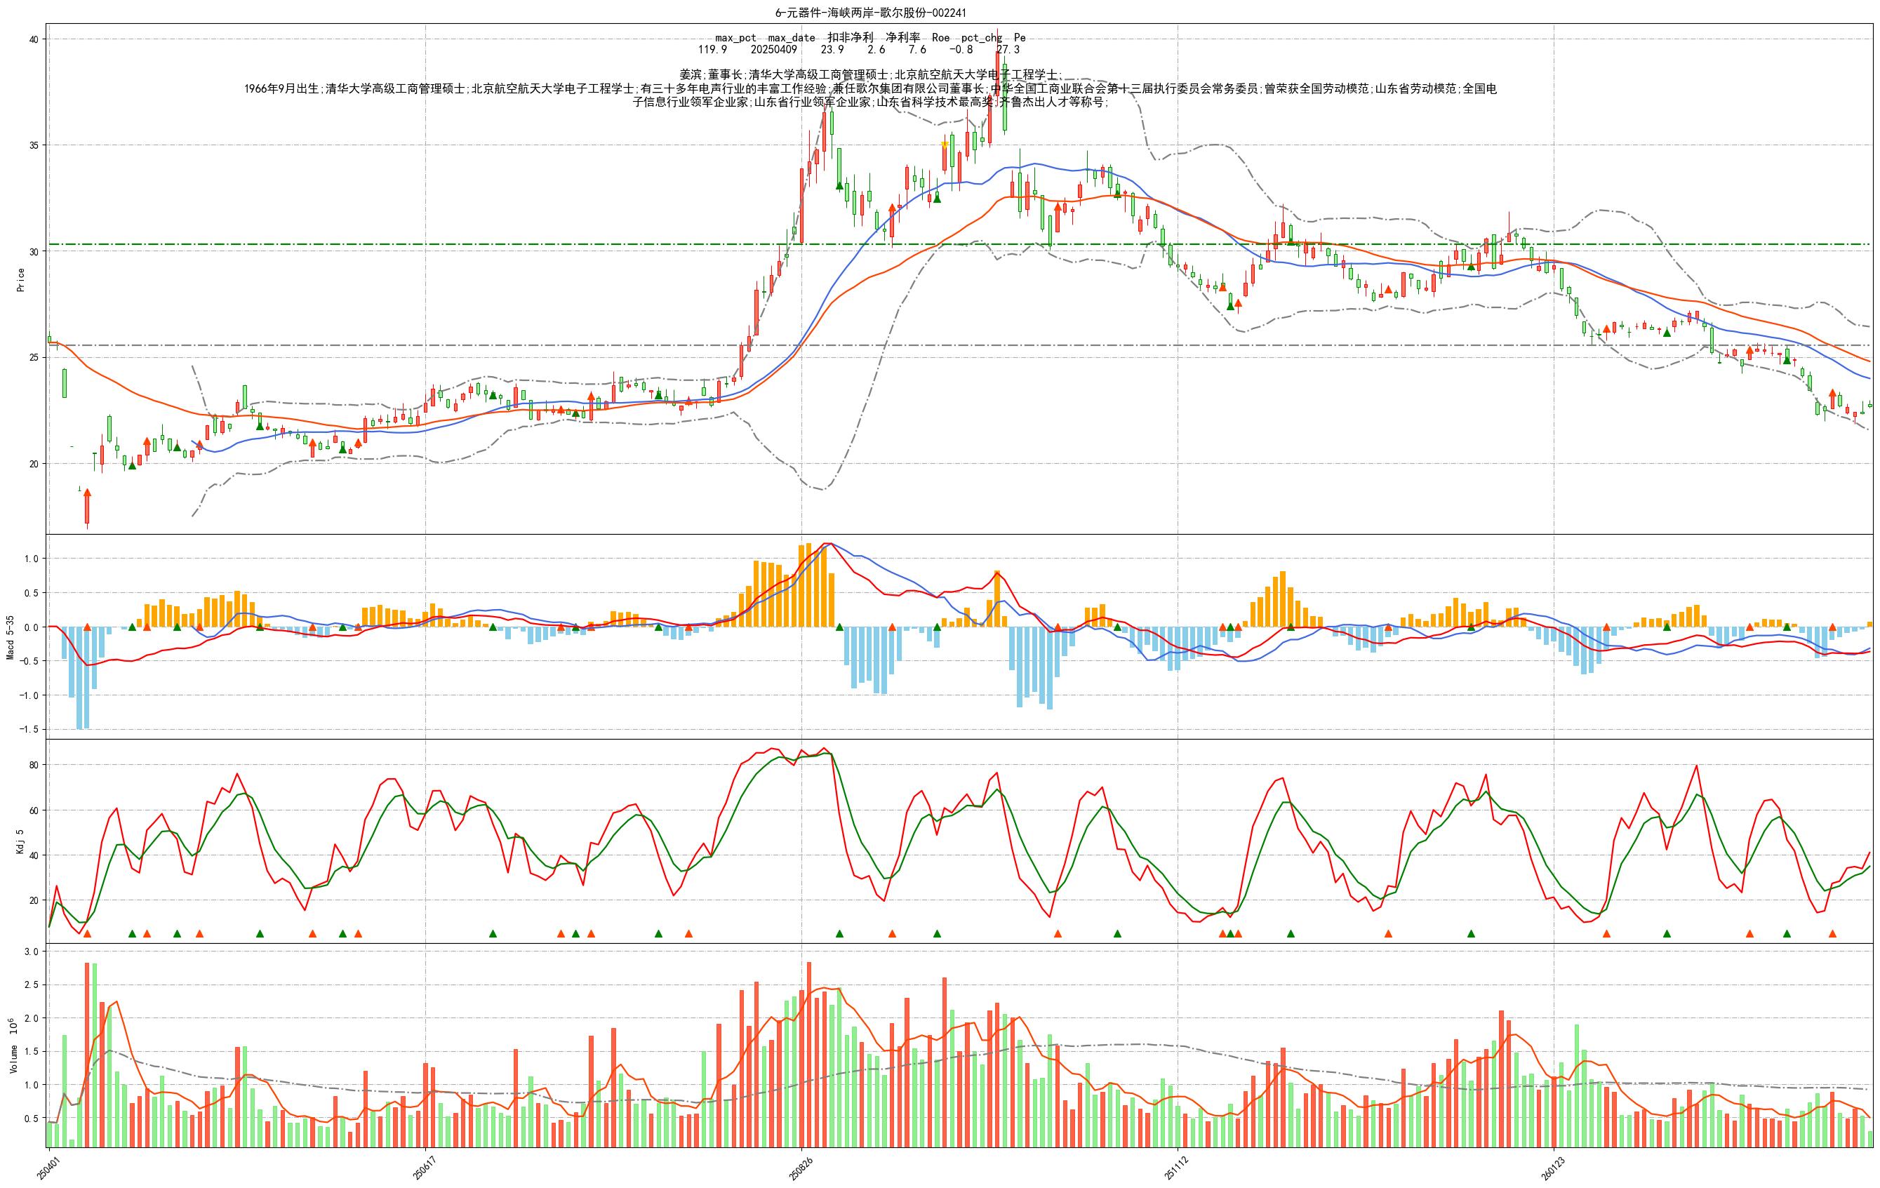Click the Kdj 5 axis label
Image resolution: width=1880 pixels, height=1188 pixels.
tap(20, 841)
